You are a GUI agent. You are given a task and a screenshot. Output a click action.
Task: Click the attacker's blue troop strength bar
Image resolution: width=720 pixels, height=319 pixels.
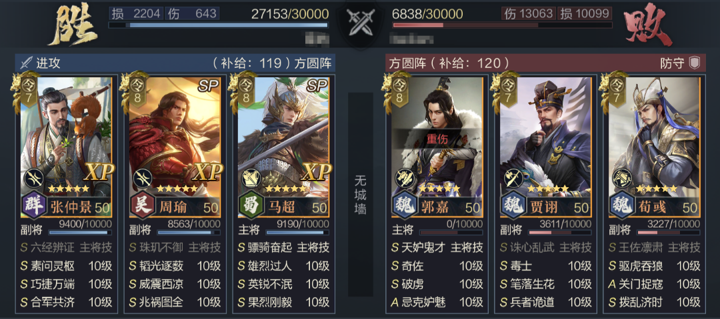[x=218, y=25]
